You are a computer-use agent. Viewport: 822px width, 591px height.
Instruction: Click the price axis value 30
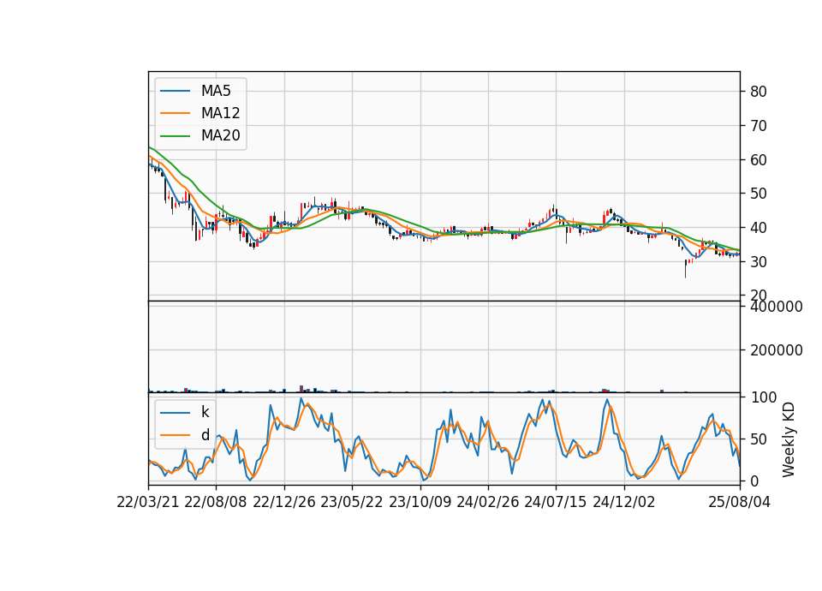[x=759, y=262]
